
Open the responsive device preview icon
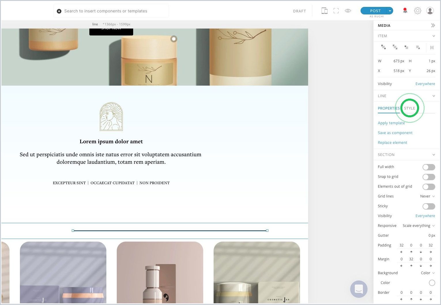324,11
